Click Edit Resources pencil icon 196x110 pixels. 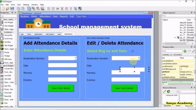(x=164, y=92)
